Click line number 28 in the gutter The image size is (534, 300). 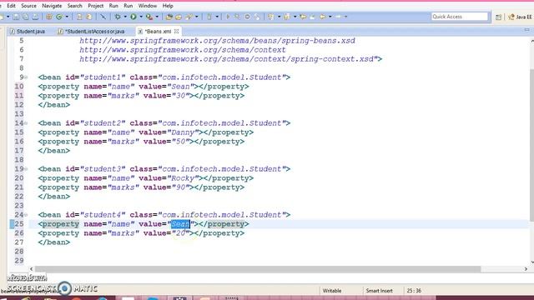click(x=19, y=252)
